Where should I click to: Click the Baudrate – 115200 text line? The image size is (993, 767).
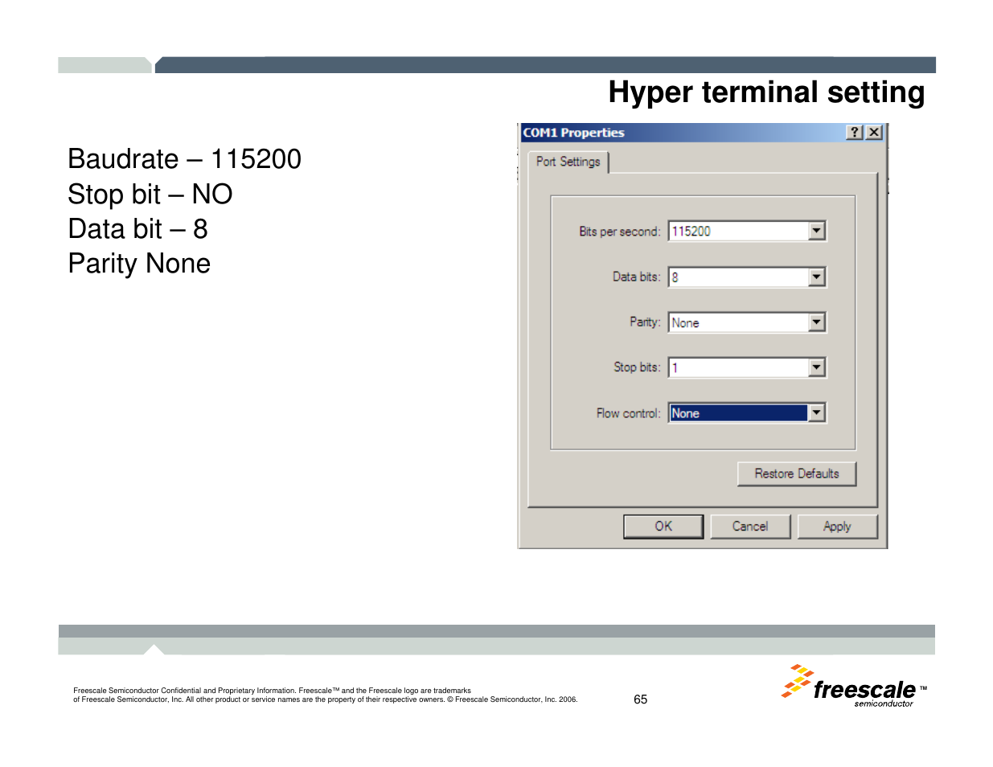click(184, 159)
